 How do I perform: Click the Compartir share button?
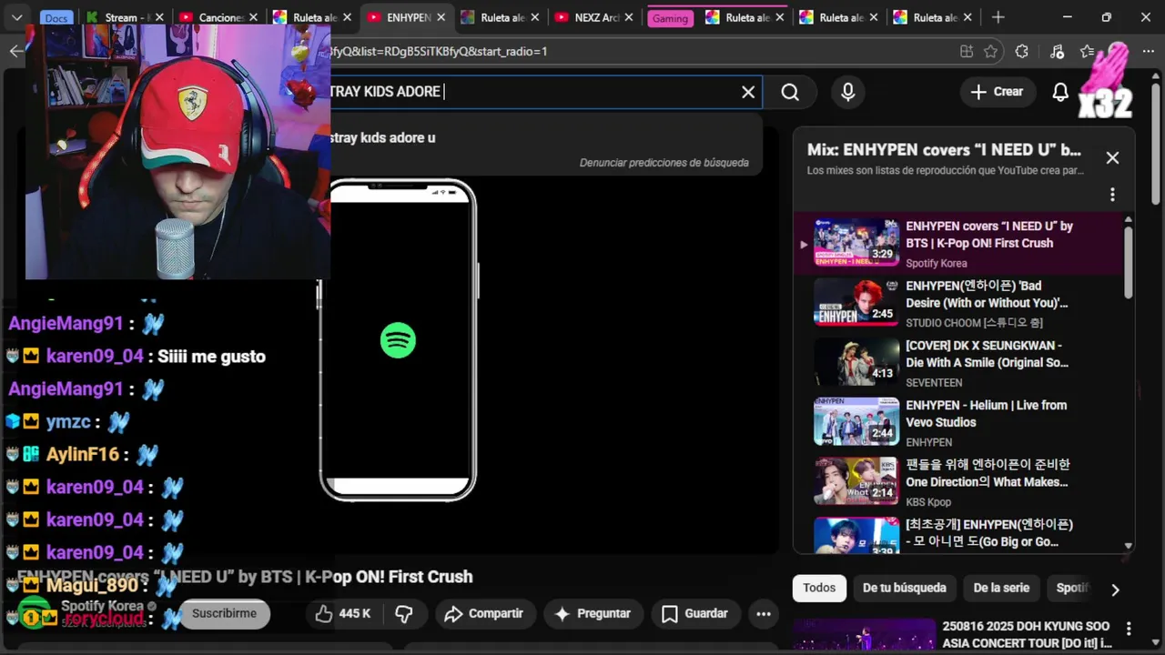[x=483, y=614]
